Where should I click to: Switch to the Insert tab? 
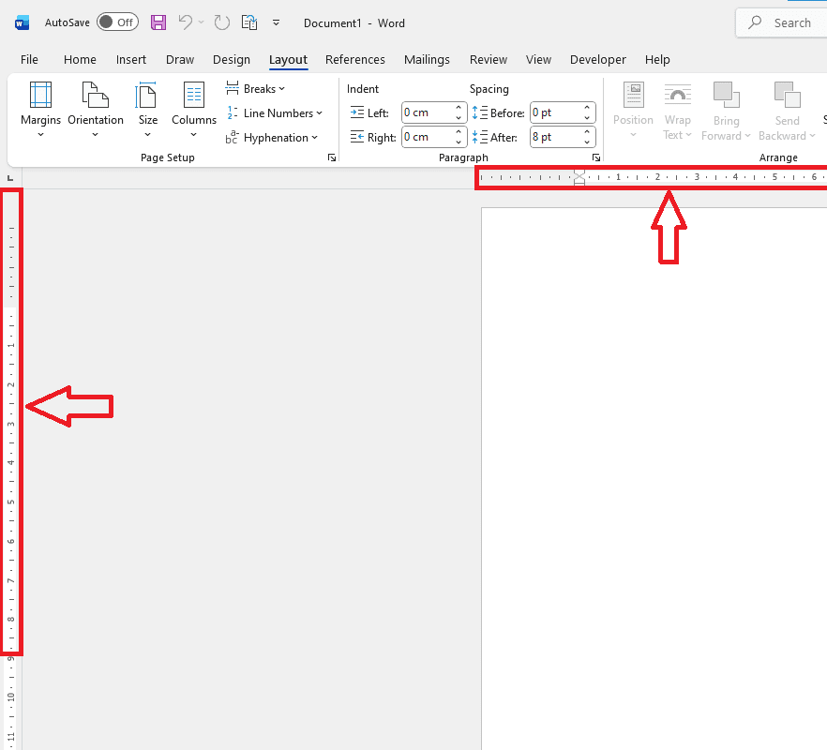click(131, 59)
